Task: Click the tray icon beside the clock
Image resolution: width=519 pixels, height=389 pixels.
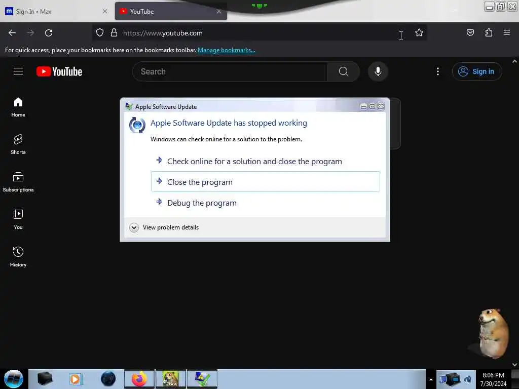Action: (468, 379)
